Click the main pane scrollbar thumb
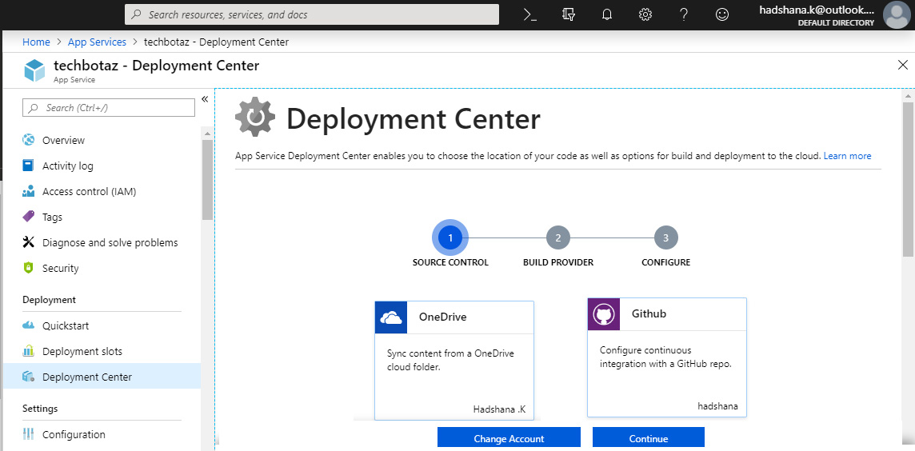Viewport: 915px width, 451px height. click(x=908, y=178)
